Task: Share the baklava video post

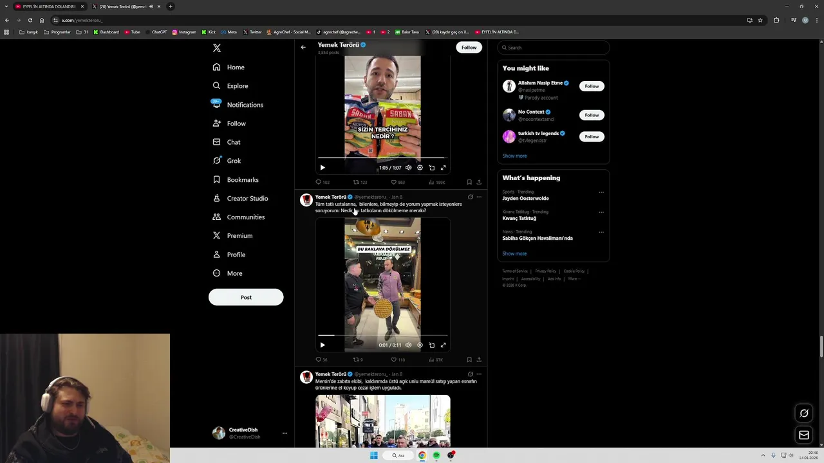Action: tap(479, 359)
